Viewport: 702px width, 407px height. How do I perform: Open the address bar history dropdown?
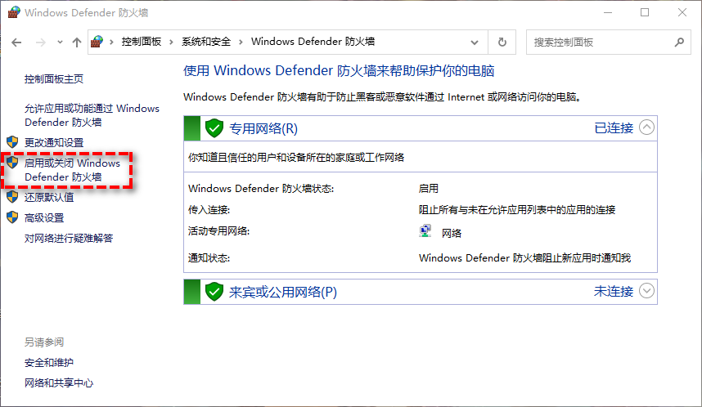[475, 42]
